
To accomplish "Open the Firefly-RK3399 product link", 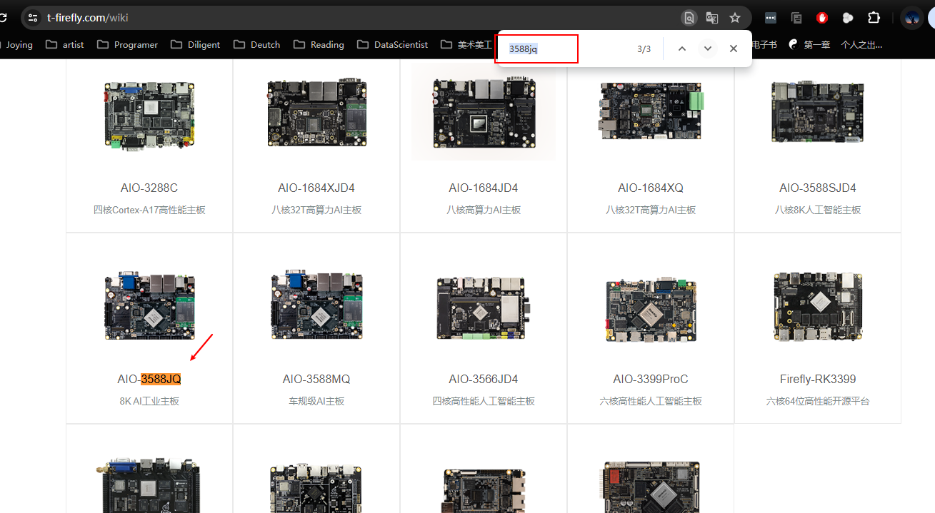I will 818,380.
